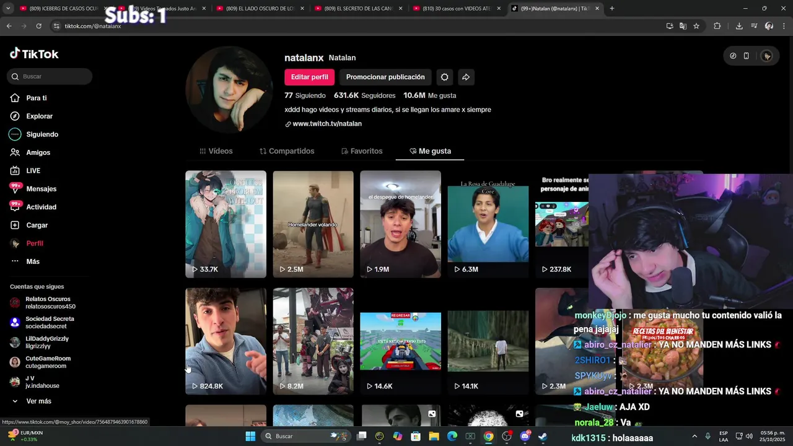Open La Rosa de Guadalupe Core video
This screenshot has width=793, height=446.
tap(488, 224)
